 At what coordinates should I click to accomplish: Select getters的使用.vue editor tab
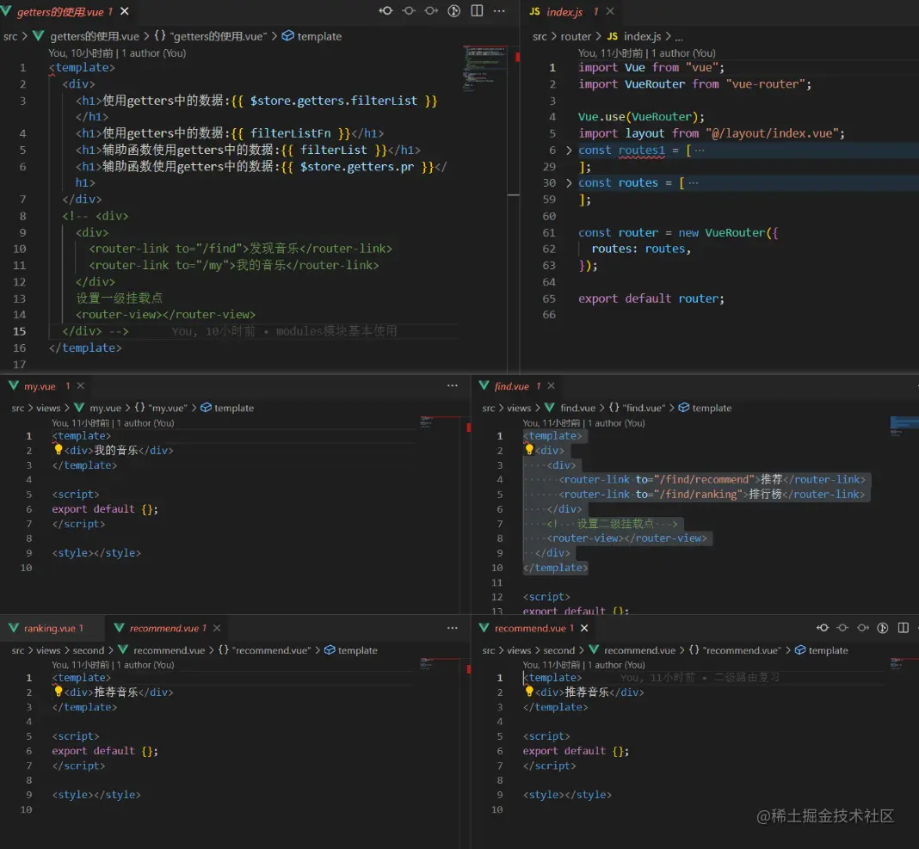point(65,12)
